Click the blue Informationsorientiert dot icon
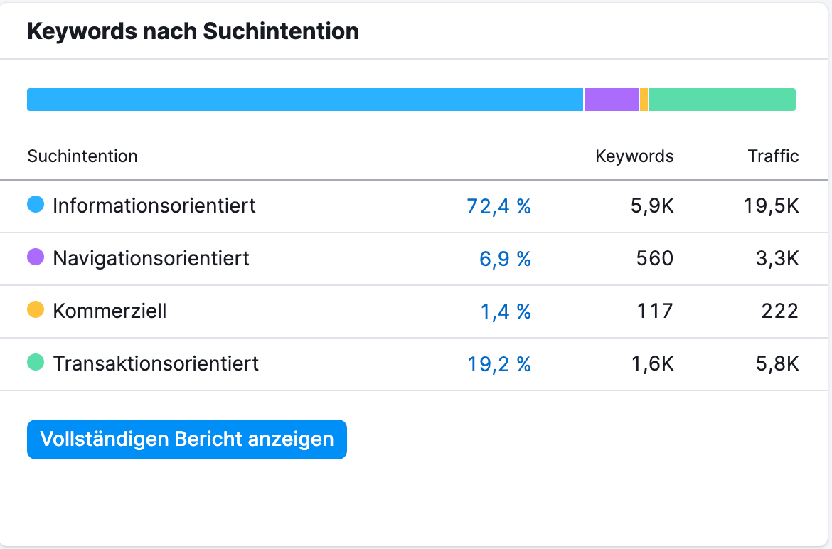 [36, 205]
